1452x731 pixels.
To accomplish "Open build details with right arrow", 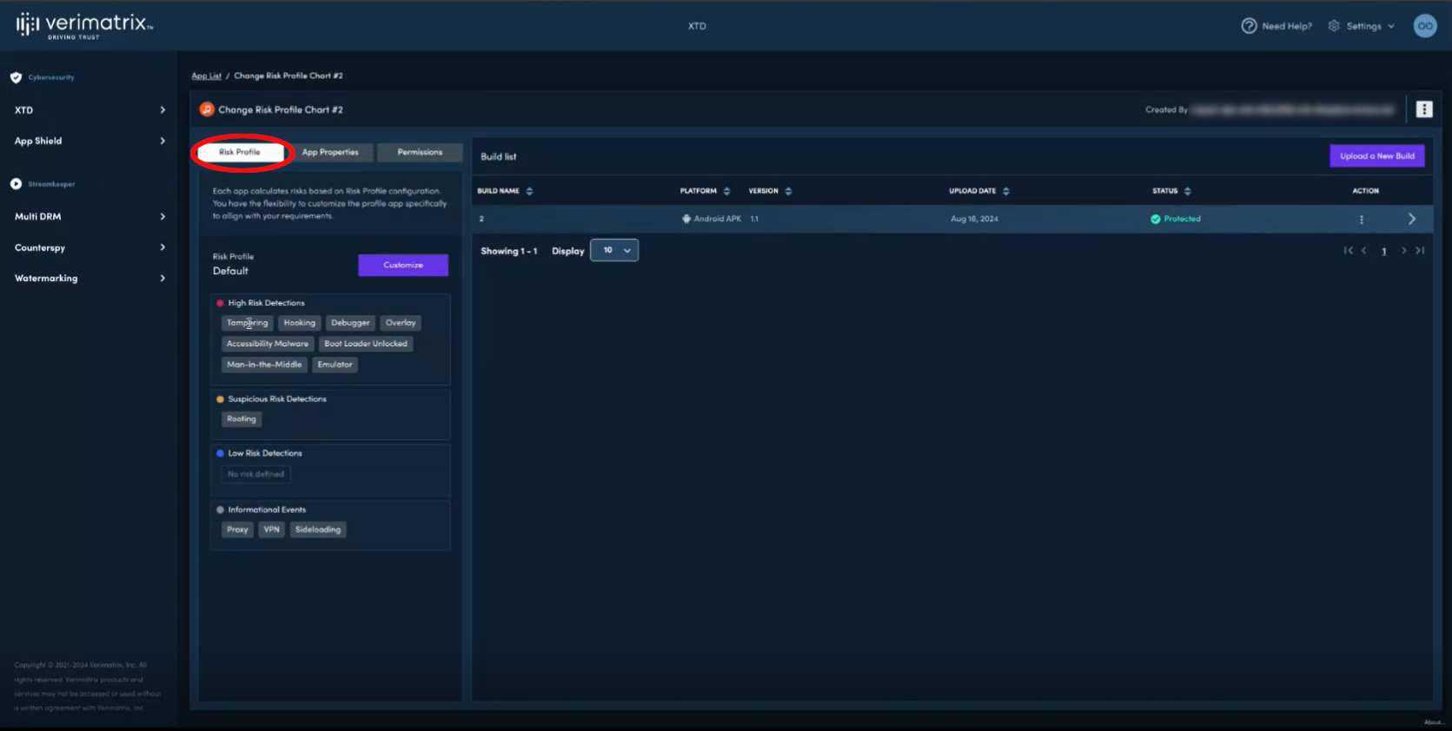I will [x=1412, y=219].
